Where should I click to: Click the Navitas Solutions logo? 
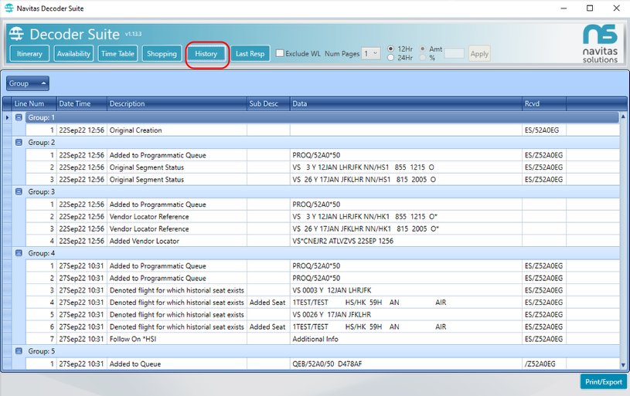pos(601,43)
